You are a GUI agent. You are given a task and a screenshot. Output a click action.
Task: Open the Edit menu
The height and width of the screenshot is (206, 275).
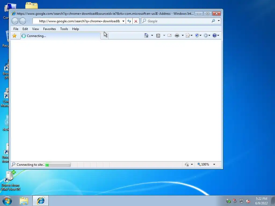coord(25,29)
